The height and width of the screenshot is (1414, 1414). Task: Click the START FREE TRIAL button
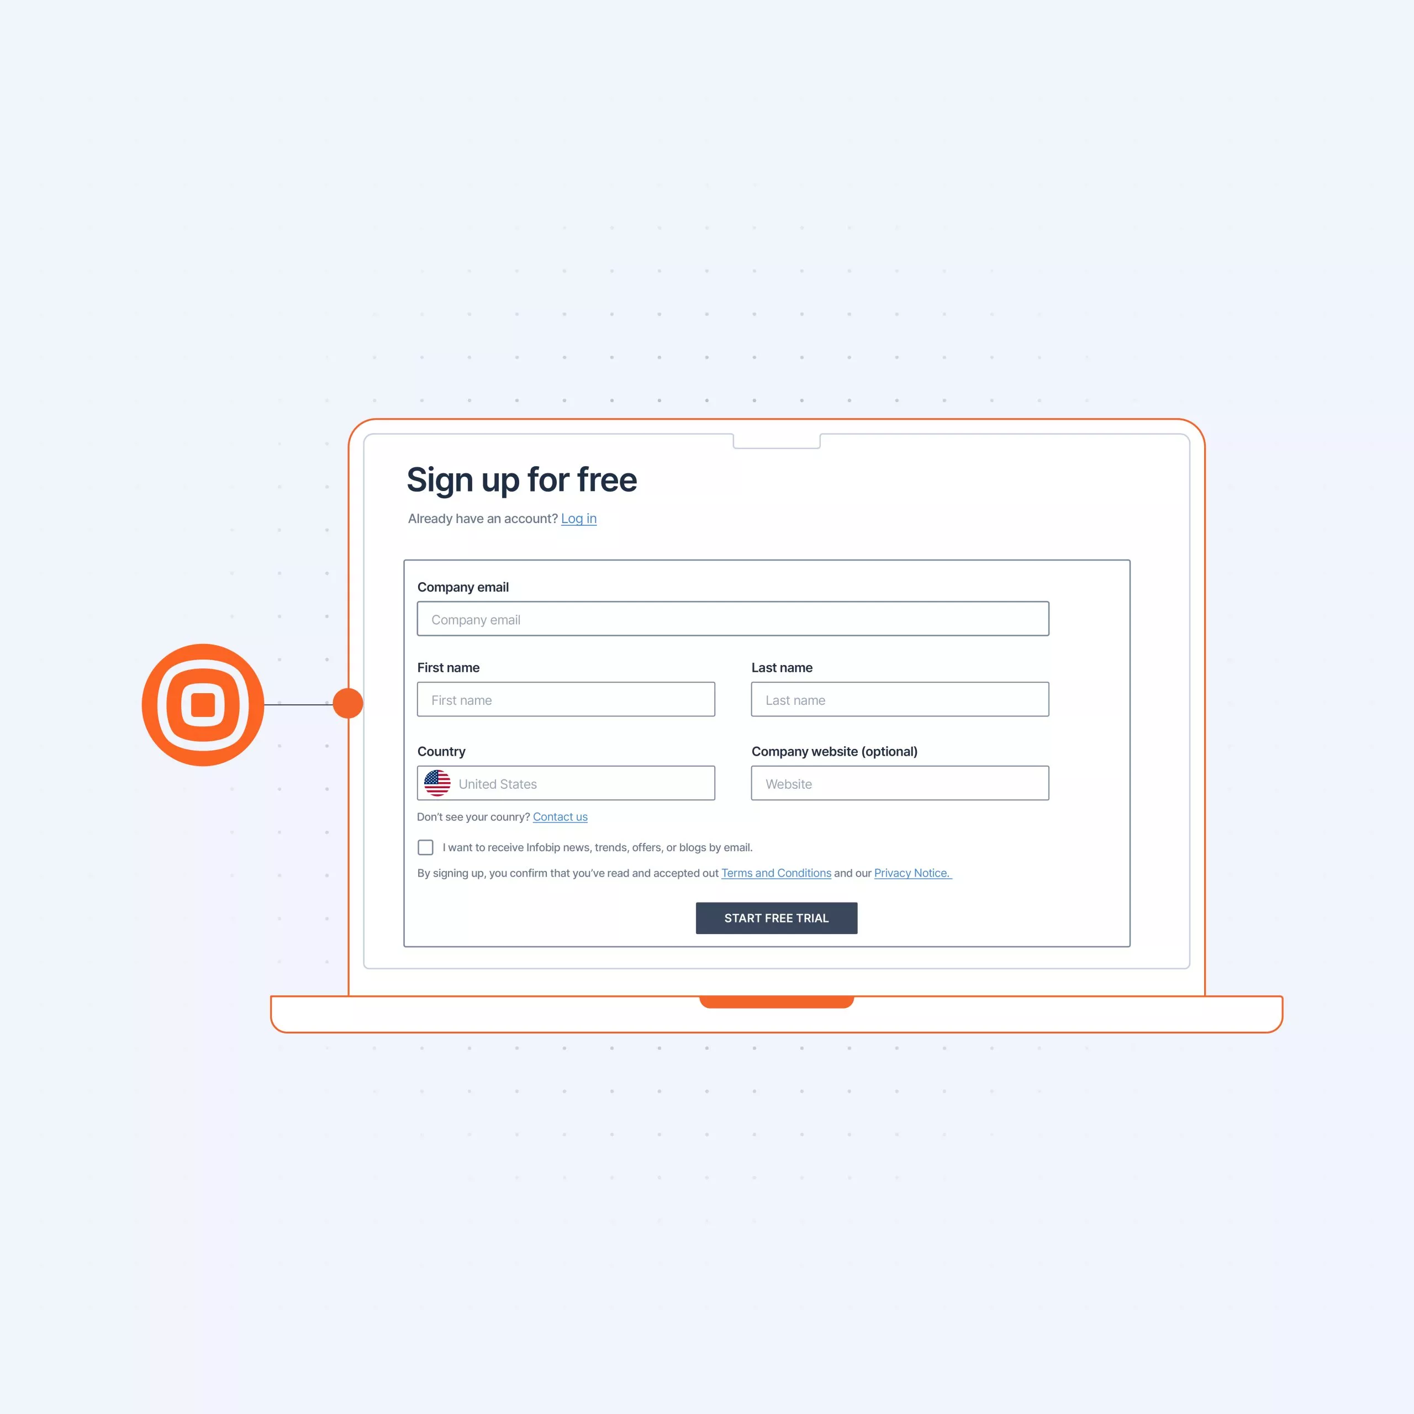point(774,918)
